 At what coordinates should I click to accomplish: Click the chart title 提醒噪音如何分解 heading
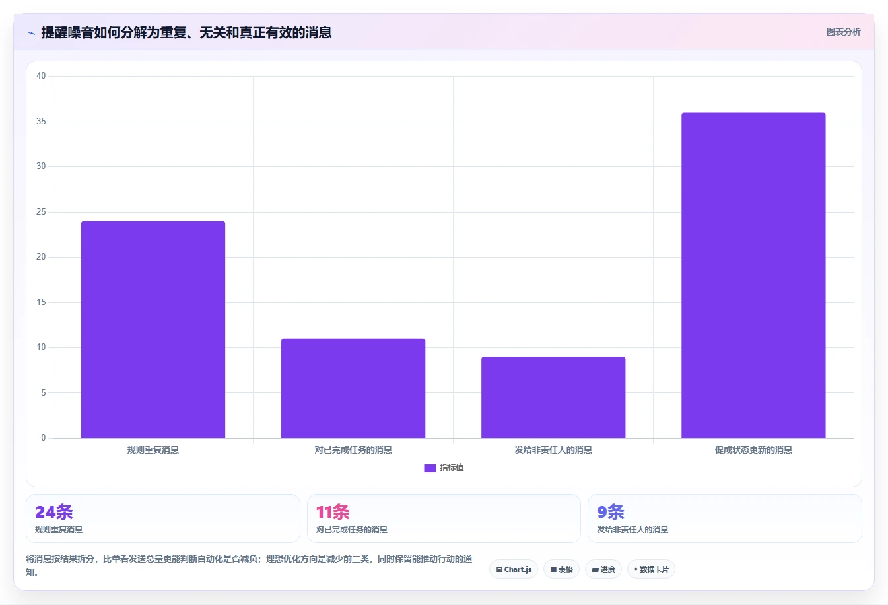[x=186, y=32]
